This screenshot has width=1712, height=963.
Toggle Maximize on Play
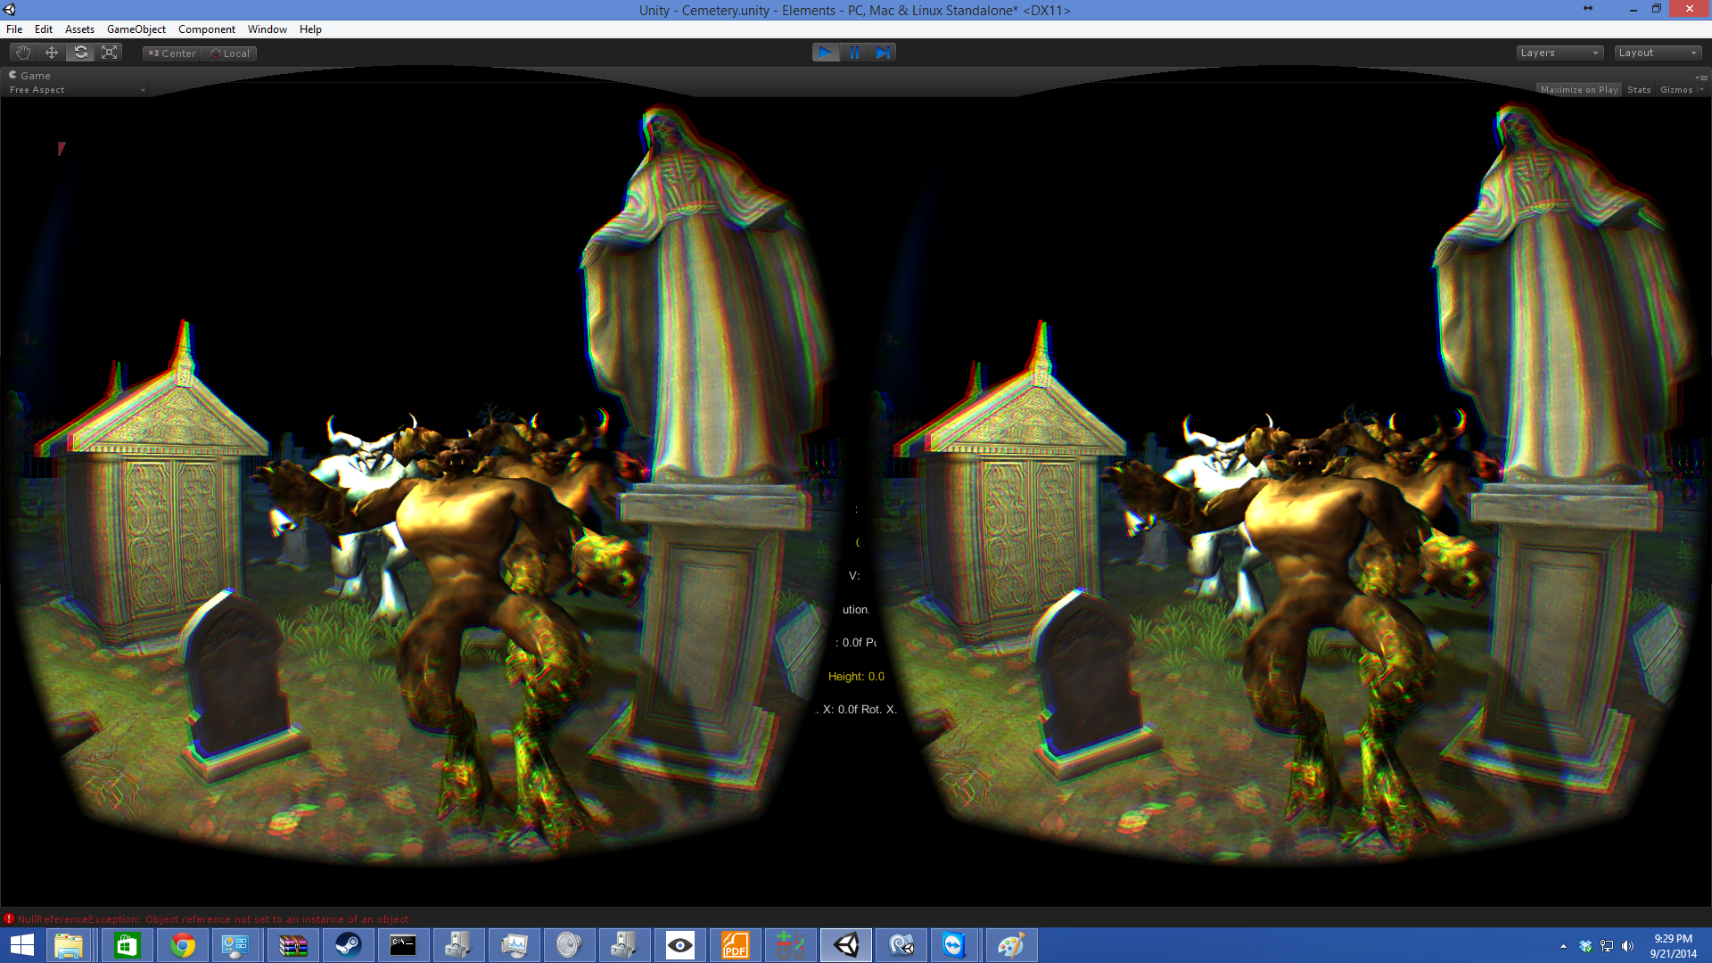[x=1578, y=90]
